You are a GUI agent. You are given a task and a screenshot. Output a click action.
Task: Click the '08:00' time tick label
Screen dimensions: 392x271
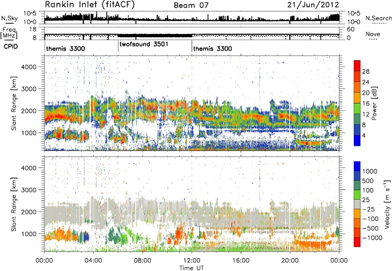tap(143, 261)
